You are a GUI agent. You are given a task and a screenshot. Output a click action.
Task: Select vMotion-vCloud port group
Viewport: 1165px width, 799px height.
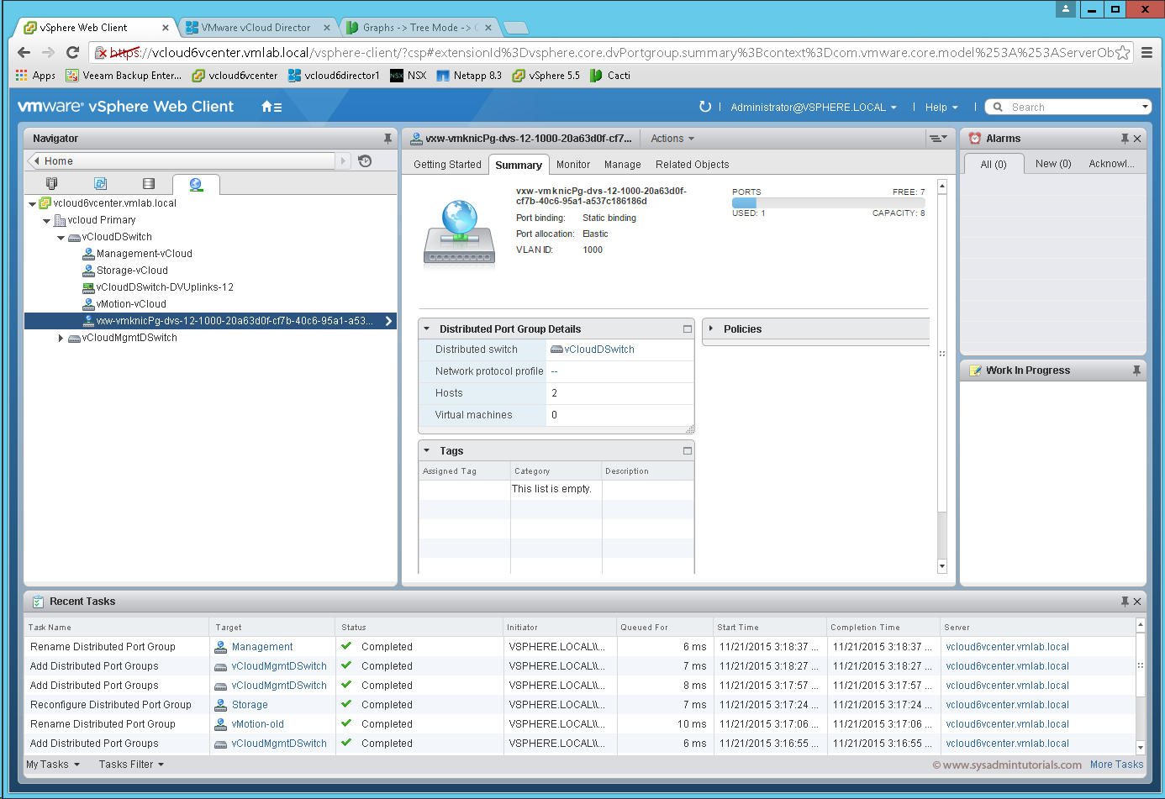tap(131, 304)
